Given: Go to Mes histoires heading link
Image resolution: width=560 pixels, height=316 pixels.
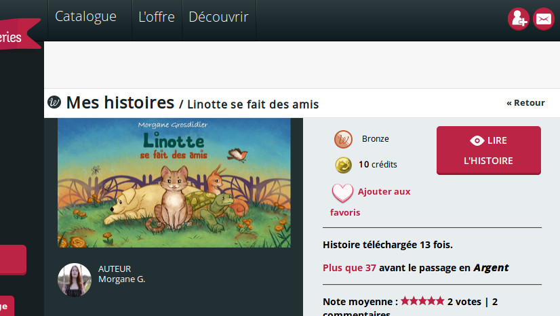Looking at the screenshot, I should pos(120,103).
